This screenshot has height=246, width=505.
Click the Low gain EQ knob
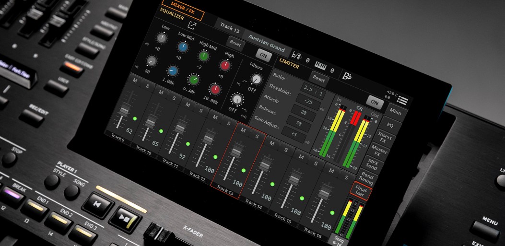pyautogui.click(x=161, y=38)
